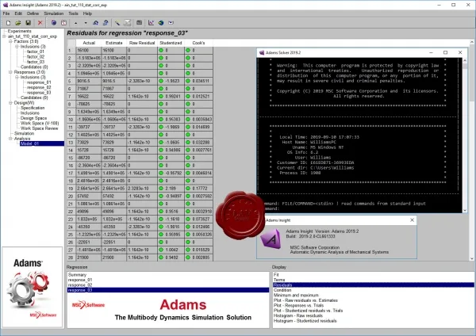Open the Define menu

(x=33, y=13)
